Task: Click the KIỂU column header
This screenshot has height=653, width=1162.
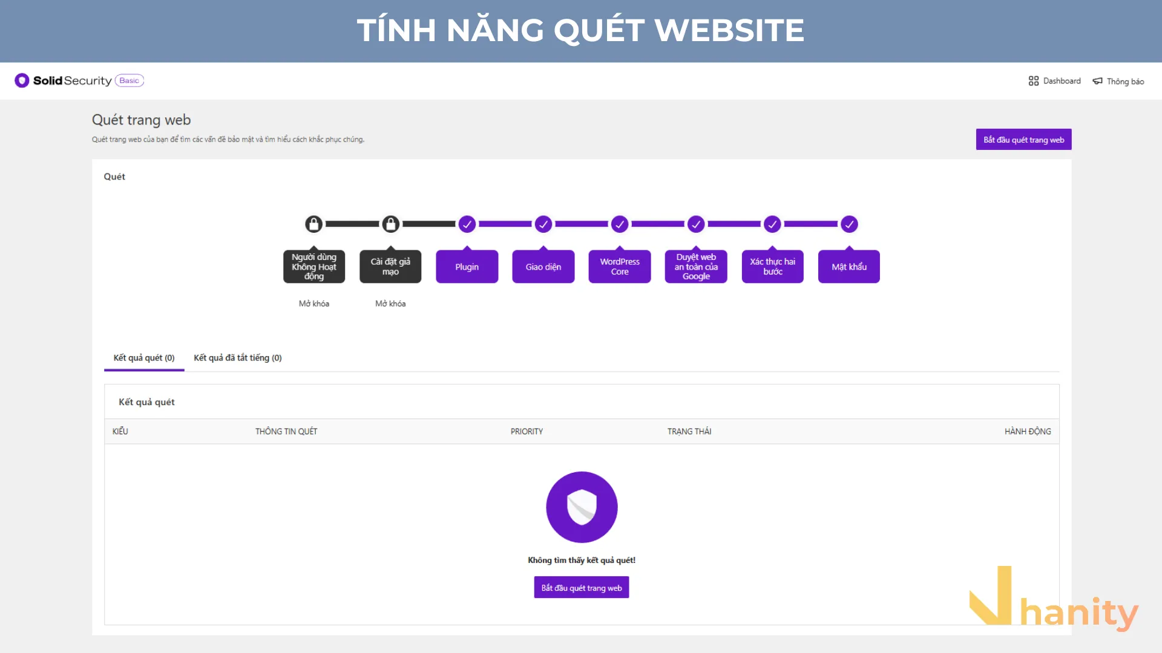Action: (x=120, y=432)
